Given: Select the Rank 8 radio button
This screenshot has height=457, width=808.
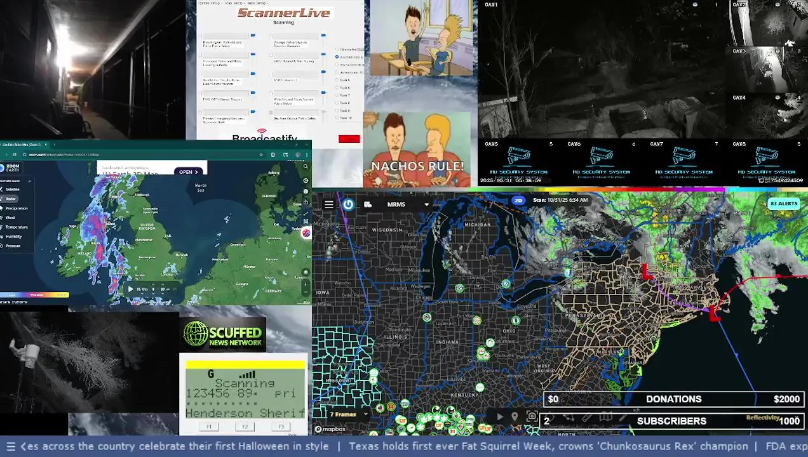Looking at the screenshot, I should [337, 103].
